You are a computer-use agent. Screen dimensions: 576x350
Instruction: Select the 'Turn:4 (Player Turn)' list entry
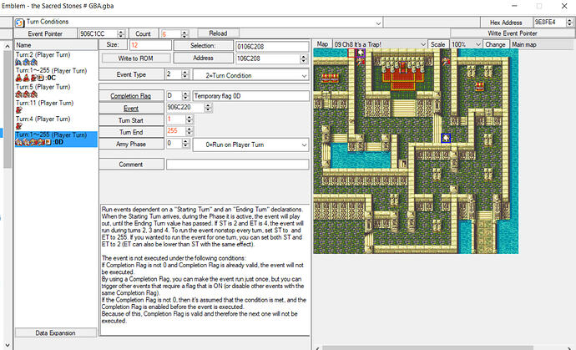(x=56, y=123)
